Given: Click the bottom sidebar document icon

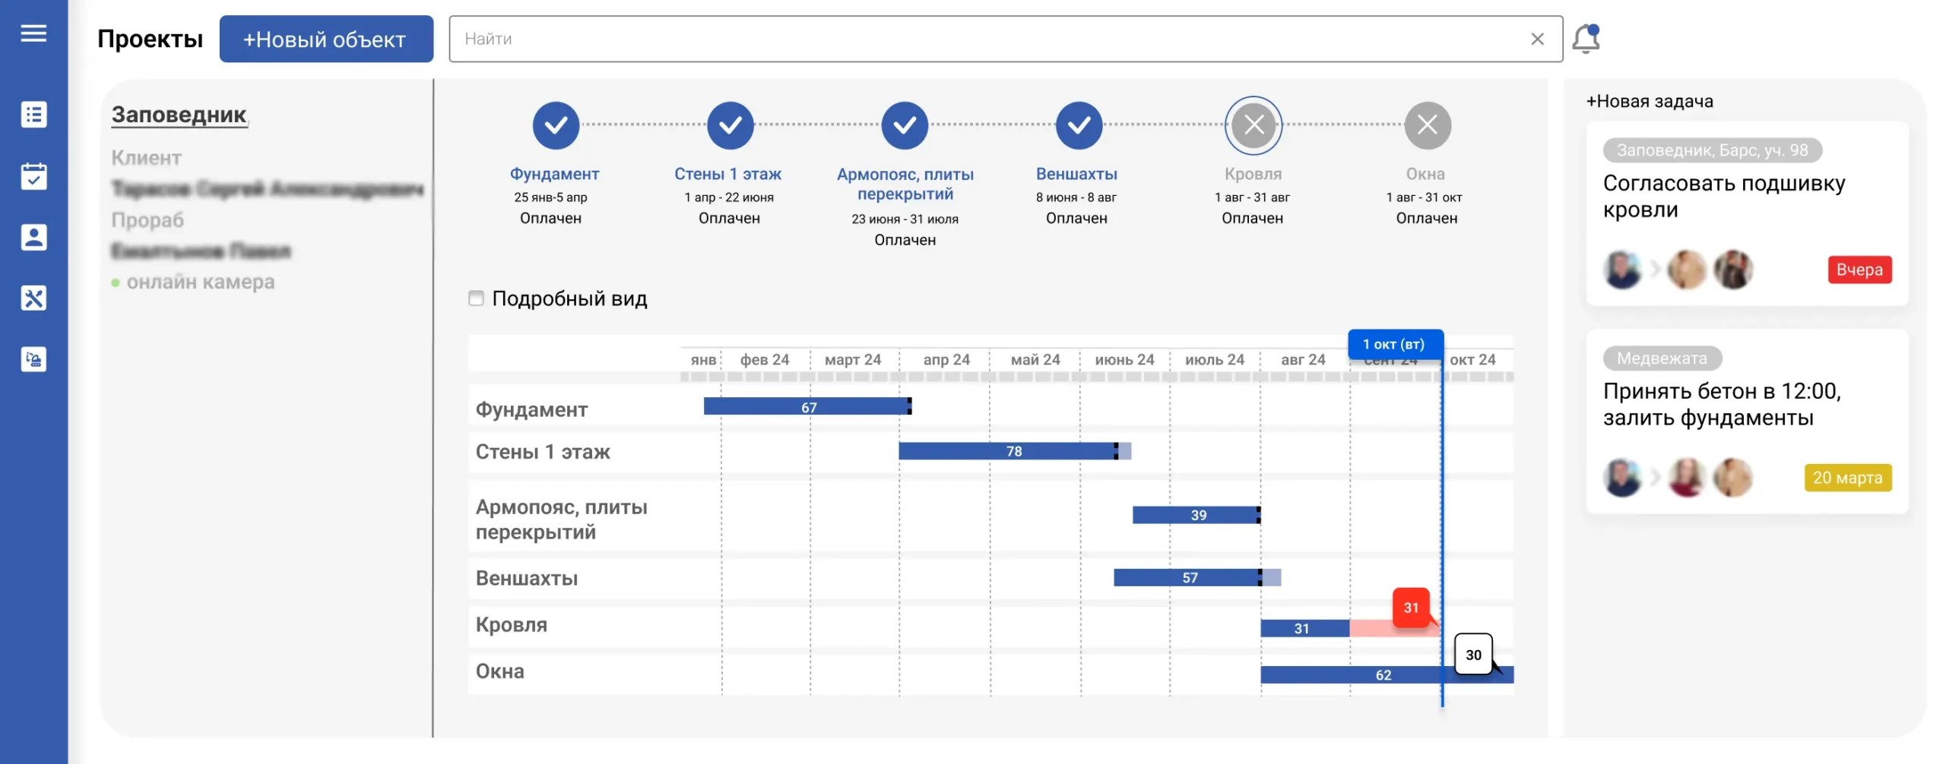Looking at the screenshot, I should click(33, 359).
